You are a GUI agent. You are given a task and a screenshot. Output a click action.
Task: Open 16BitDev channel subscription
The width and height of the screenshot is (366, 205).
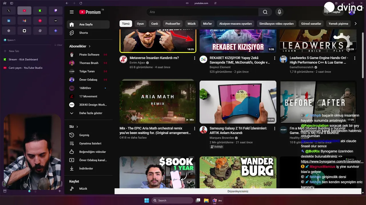pyautogui.click(x=88, y=88)
